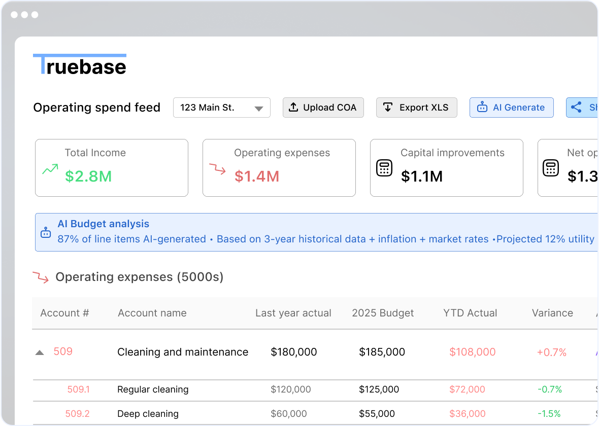599x426 pixels.
Task: Click account number 509.1
Action: [78, 389]
